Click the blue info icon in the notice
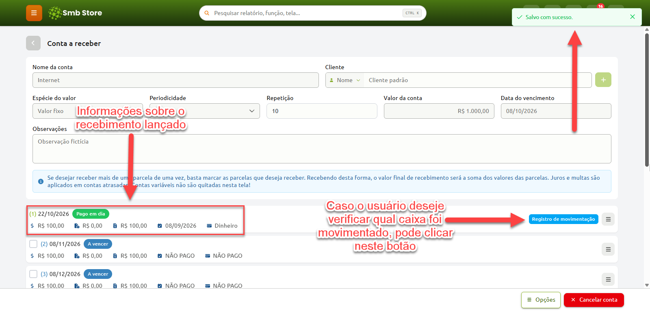This screenshot has width=650, height=311. pos(41,181)
